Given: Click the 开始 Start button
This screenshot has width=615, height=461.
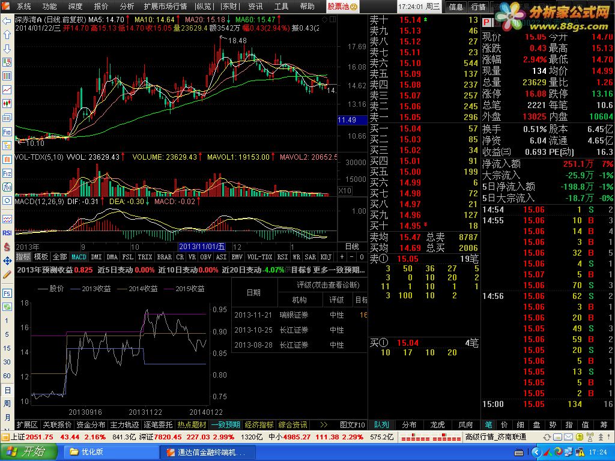Looking at the screenshot, I should pyautogui.click(x=28, y=452).
